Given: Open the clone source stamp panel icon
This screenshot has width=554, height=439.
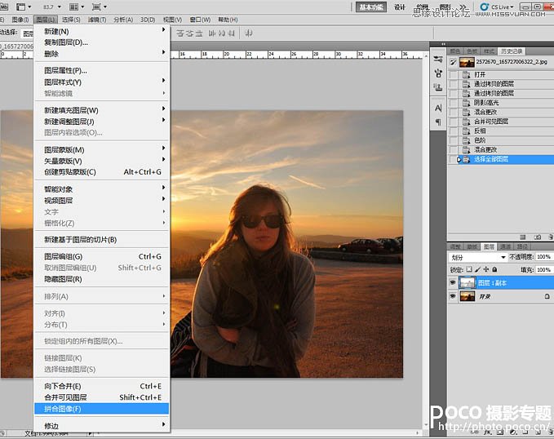Looking at the screenshot, I should pyautogui.click(x=438, y=86).
